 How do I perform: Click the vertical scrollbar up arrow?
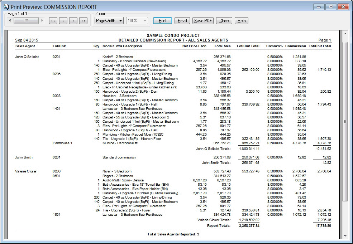(345, 34)
